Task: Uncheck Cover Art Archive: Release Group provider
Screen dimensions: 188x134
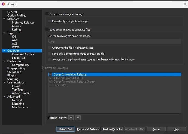Action: click(x=50, y=82)
